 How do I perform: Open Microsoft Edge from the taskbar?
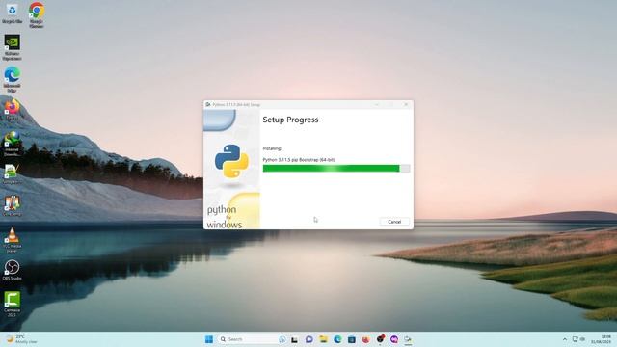coord(337,339)
